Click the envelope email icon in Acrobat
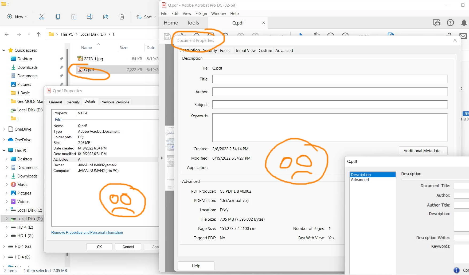The height and width of the screenshot is (275, 469). (463, 36)
